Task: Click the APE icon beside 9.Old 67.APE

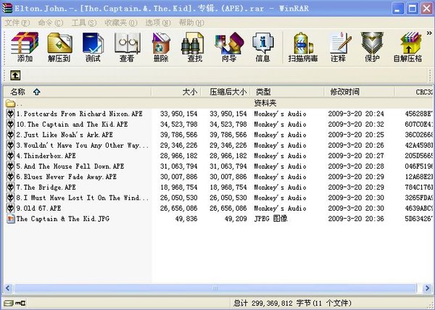Action: tap(11, 209)
